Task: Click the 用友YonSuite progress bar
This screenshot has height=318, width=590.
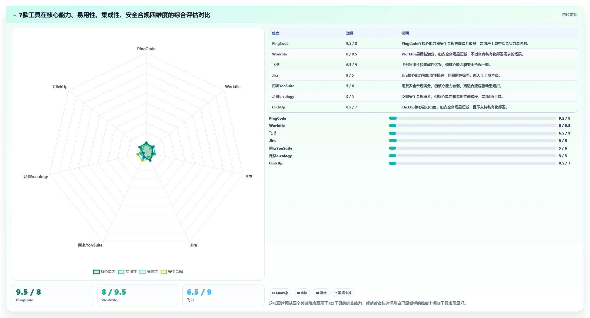Action: coord(472,148)
